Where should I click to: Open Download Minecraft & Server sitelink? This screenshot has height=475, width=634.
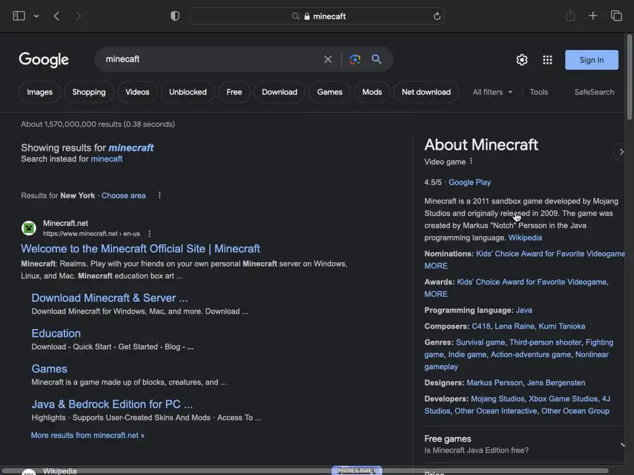[x=110, y=298]
